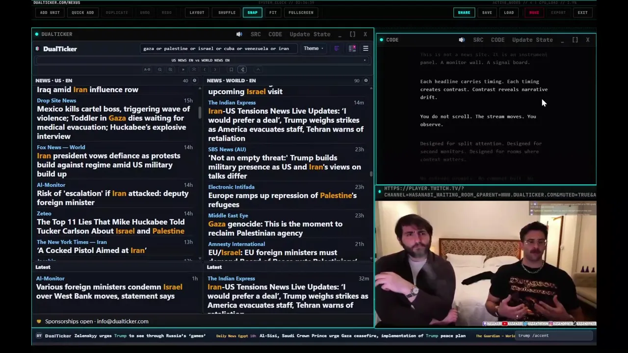Open Risk of 'escalation' if Iran attacked headline
Screen dimensions: 628x353
click(113, 198)
